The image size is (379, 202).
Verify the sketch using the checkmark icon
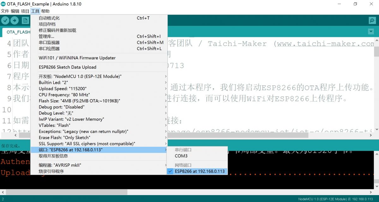tap(5, 20)
